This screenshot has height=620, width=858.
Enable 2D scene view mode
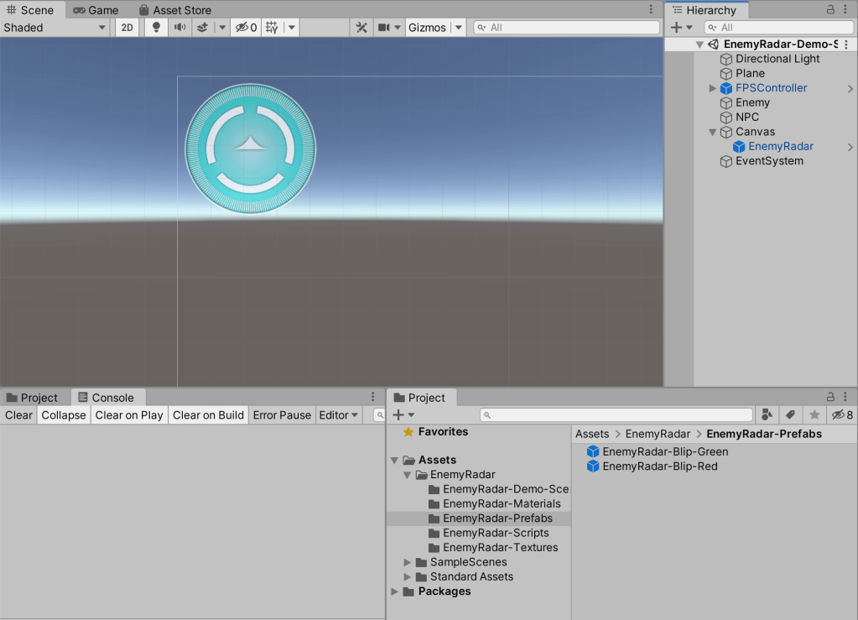coord(127,27)
